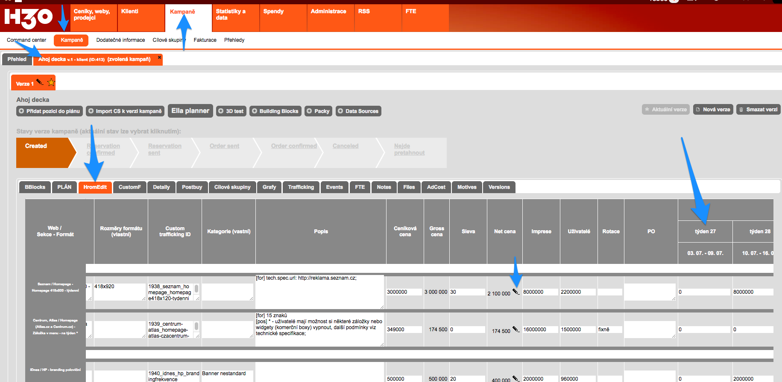Image resolution: width=782 pixels, height=382 pixels.
Task: Click the pencil icon next to Verze 1
Action: click(x=40, y=82)
